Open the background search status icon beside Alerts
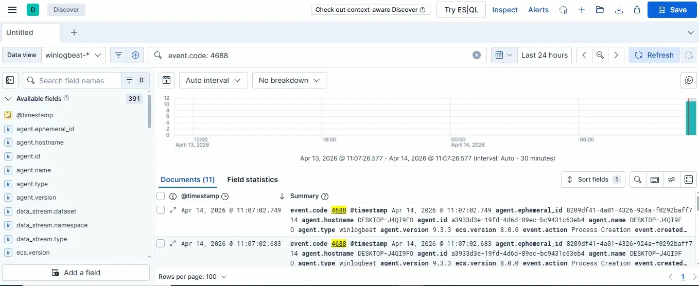 pyautogui.click(x=563, y=10)
